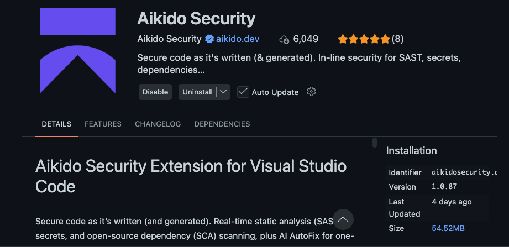
Task: Click the scroll-to-top arrow button
Action: [343, 219]
